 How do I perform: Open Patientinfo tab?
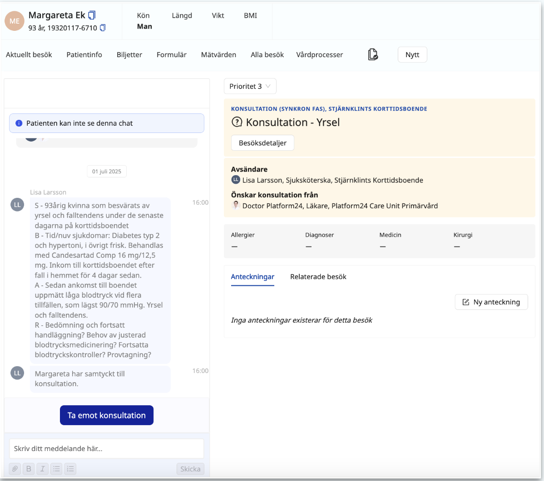tap(84, 55)
